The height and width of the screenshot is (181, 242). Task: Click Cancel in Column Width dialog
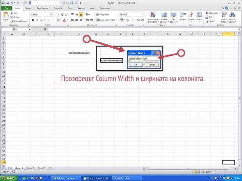pyautogui.click(x=152, y=65)
